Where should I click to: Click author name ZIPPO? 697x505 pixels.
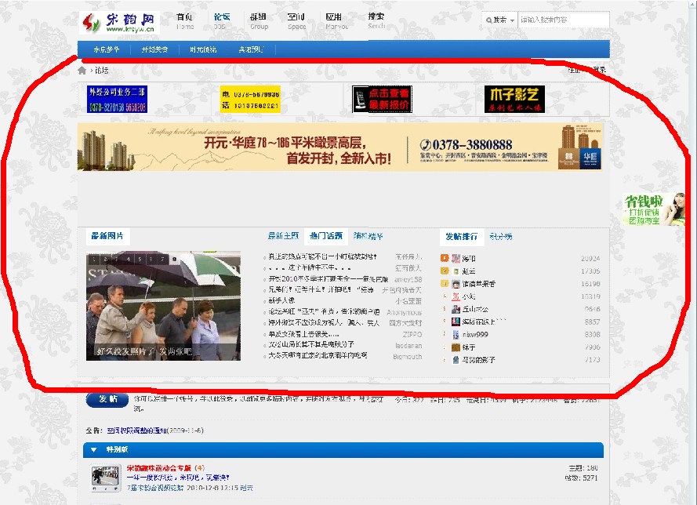(412, 334)
